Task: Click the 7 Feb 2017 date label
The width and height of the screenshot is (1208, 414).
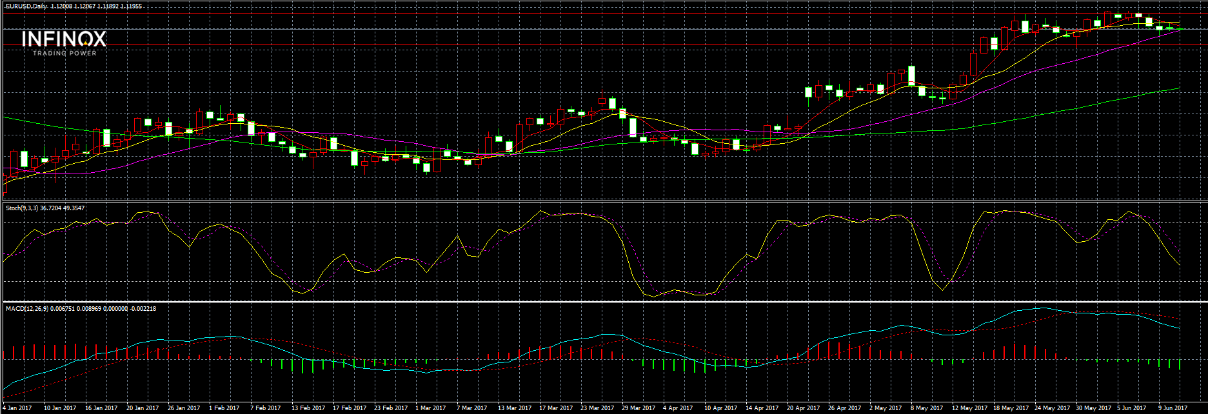Action: point(265,408)
